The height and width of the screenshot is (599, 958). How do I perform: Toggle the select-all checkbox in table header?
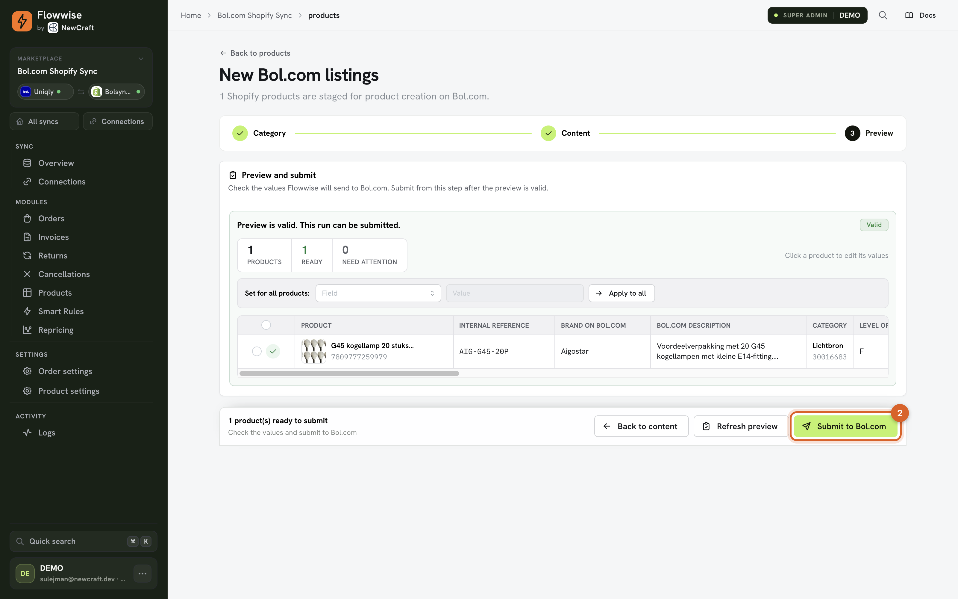[266, 325]
